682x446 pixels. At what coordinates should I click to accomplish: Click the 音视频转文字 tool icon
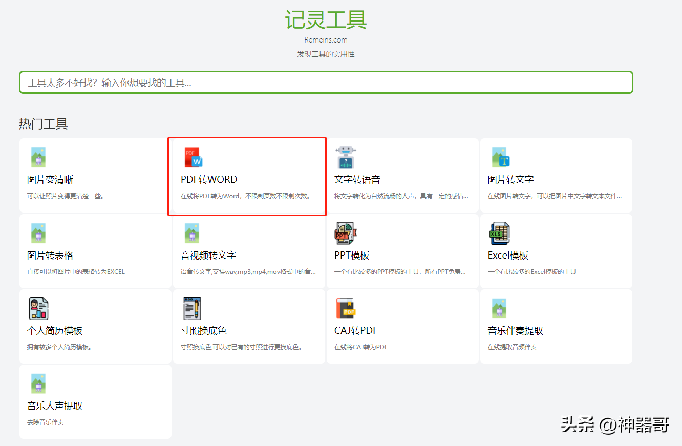[x=191, y=232]
